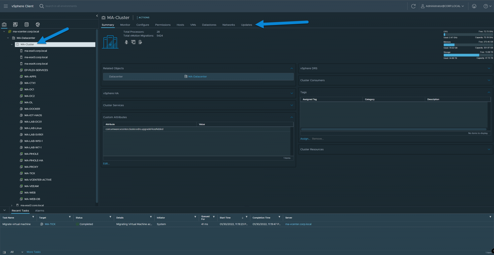Filter the Details column

(151, 217)
